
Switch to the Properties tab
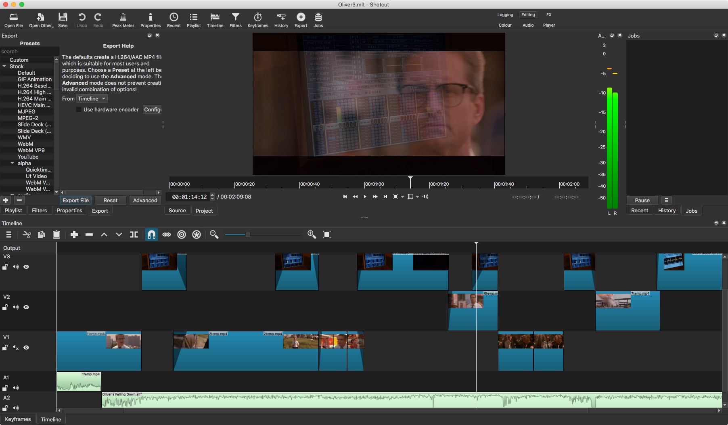69,210
